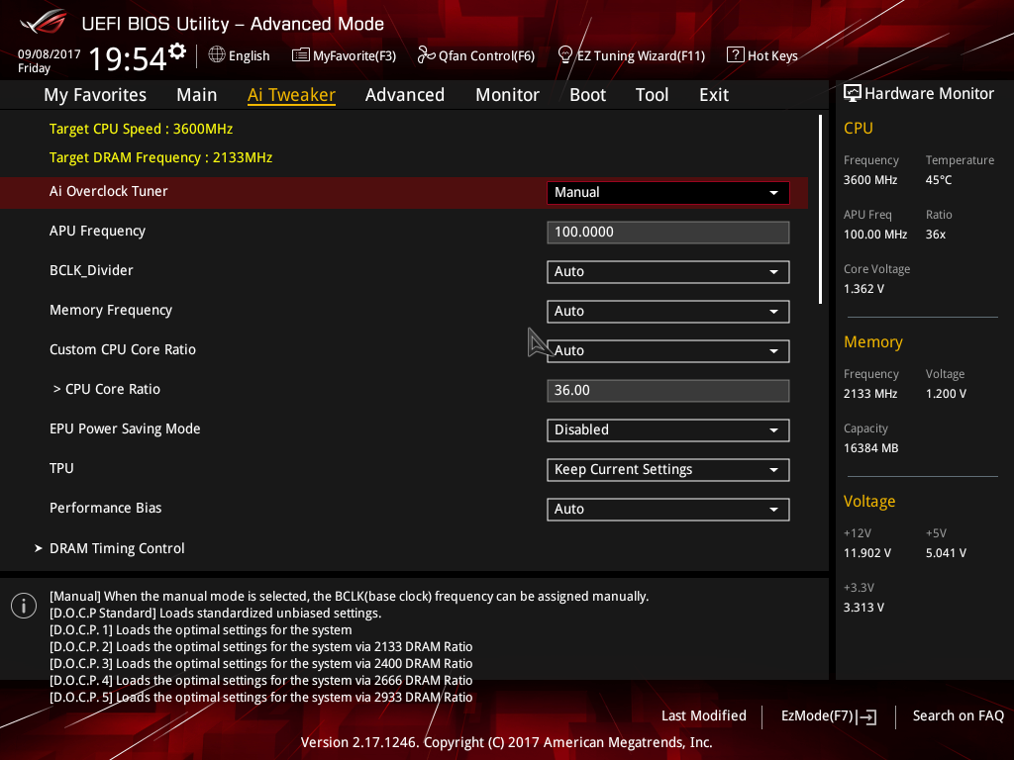Go to the Boot tab
This screenshot has width=1014, height=760.
point(588,95)
